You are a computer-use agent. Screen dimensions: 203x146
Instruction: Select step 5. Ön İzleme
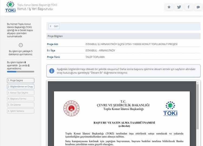coord(21,105)
